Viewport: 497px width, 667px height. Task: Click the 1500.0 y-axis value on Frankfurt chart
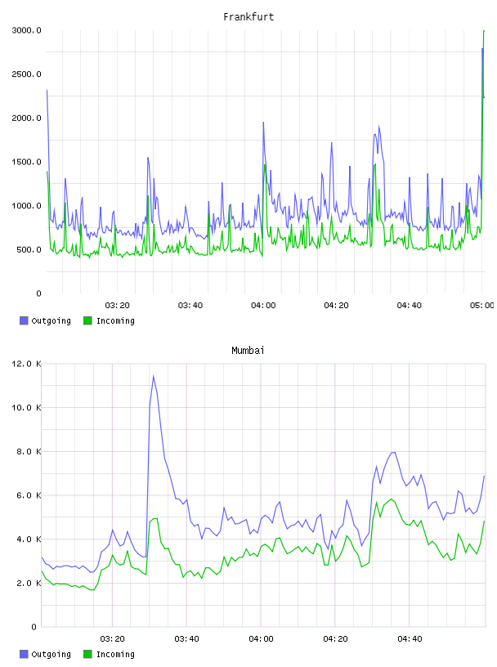click(x=26, y=162)
